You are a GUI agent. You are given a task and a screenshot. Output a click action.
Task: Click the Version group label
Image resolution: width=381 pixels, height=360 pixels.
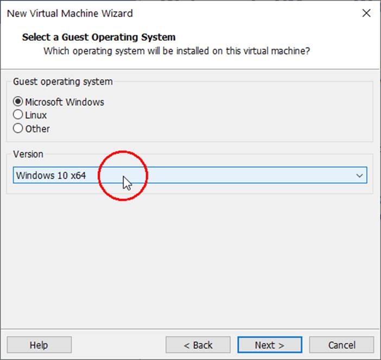(x=28, y=154)
